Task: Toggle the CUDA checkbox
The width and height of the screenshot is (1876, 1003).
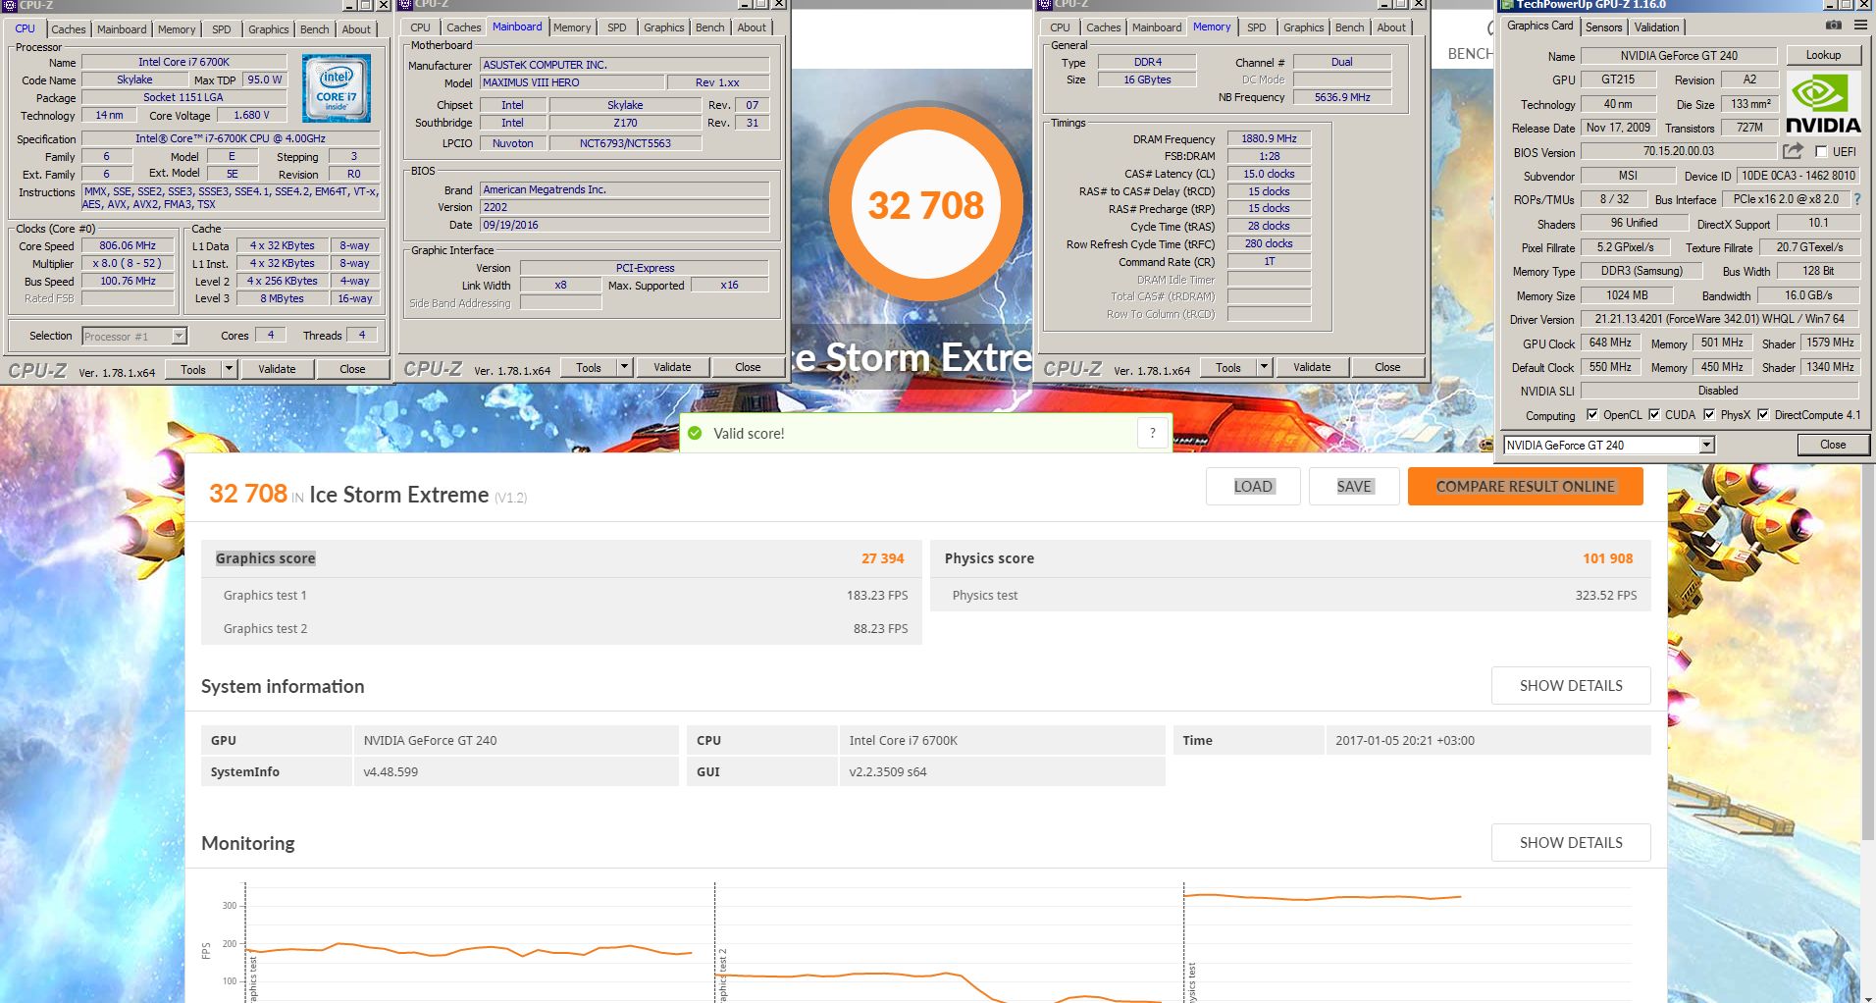Action: (1654, 414)
